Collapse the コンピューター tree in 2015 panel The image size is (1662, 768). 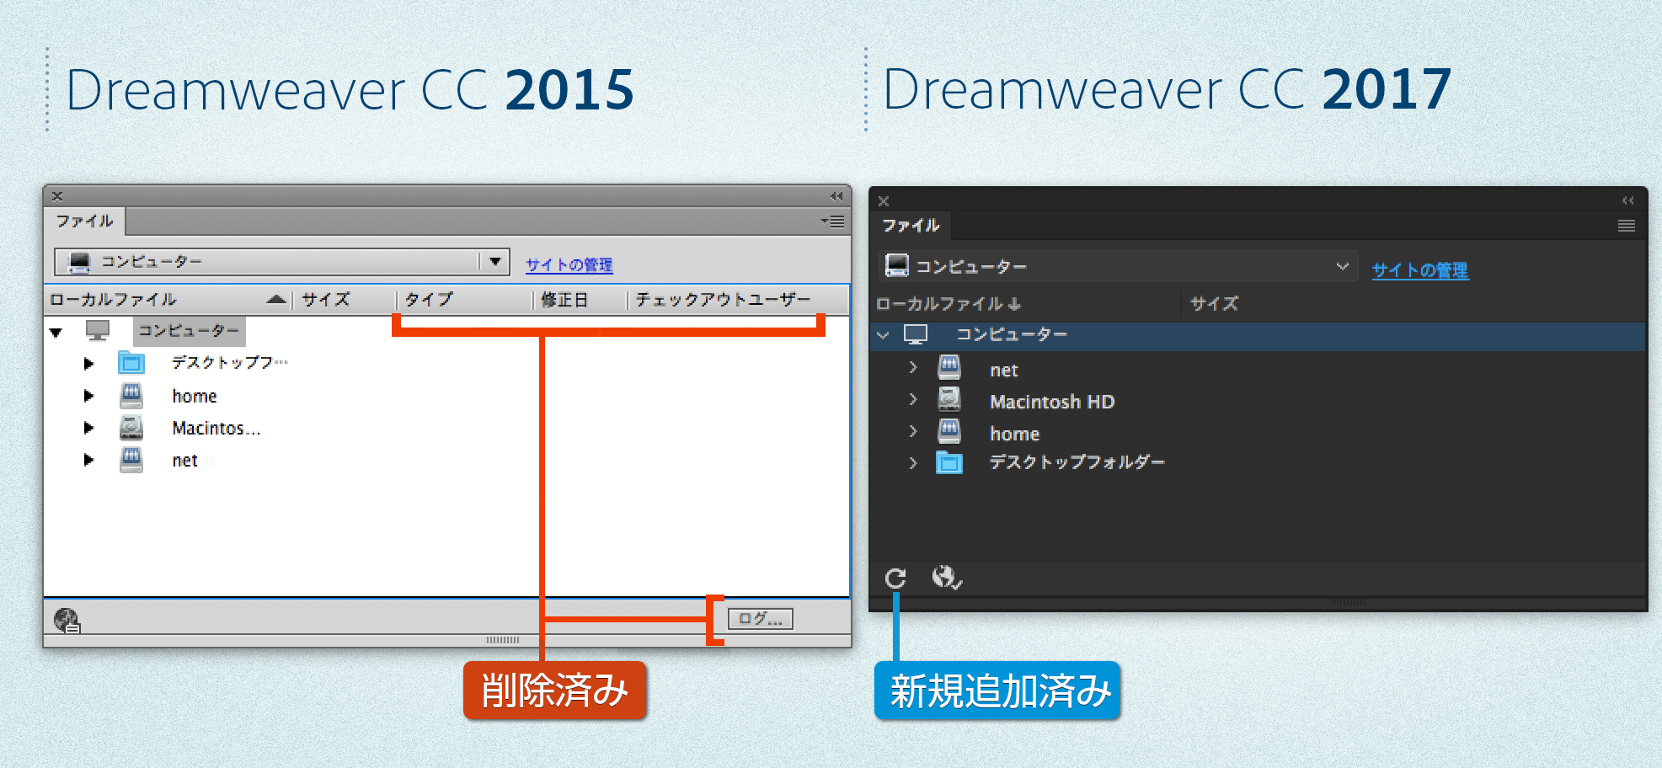(x=56, y=332)
